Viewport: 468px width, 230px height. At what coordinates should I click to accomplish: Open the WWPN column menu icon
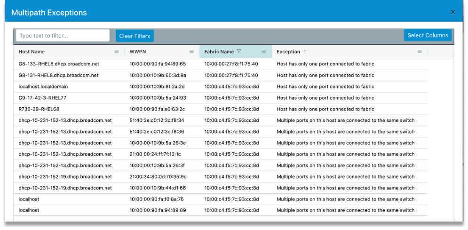191,52
